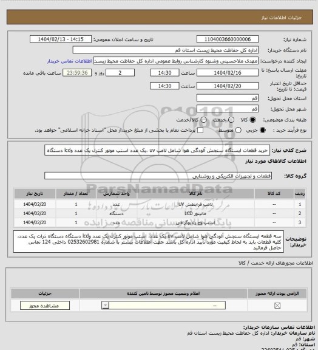
Task: Click the request creator field
Action: pos(176,61)
